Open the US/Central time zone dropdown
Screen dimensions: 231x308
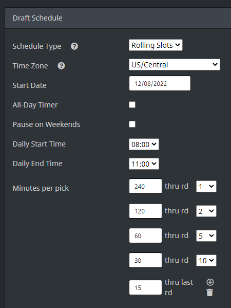click(175, 65)
